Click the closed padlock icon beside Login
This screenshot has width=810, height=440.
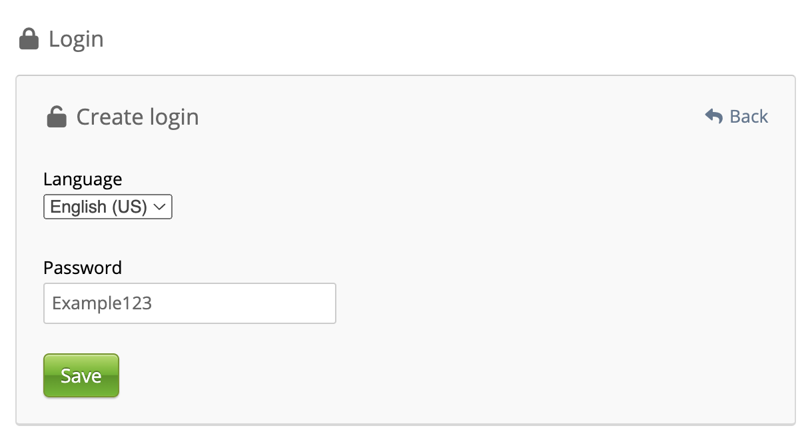29,39
